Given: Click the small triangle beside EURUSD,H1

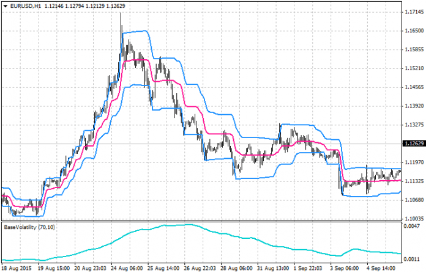Looking at the screenshot, I should [6, 5].
